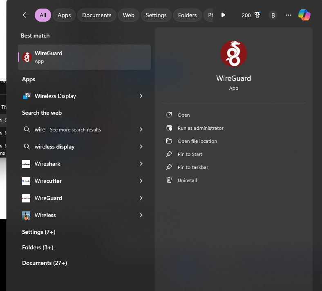Switch to the Apps filter tab
The width and height of the screenshot is (322, 291).
pos(64,15)
